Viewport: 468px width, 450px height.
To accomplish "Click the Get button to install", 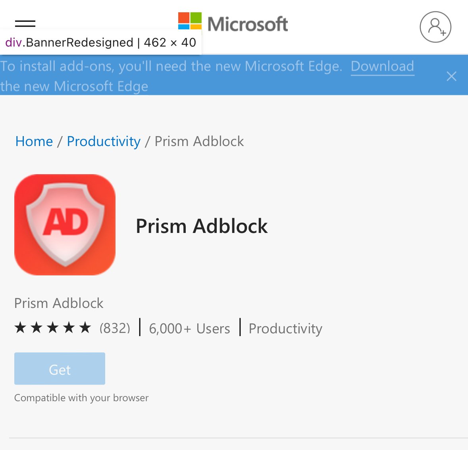I will [x=60, y=368].
